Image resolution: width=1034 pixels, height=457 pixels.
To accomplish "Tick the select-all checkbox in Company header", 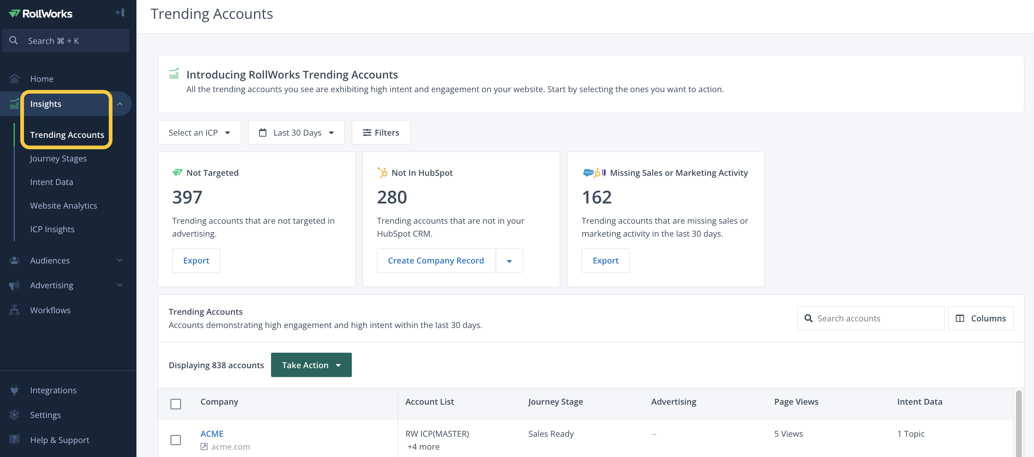I will point(176,404).
